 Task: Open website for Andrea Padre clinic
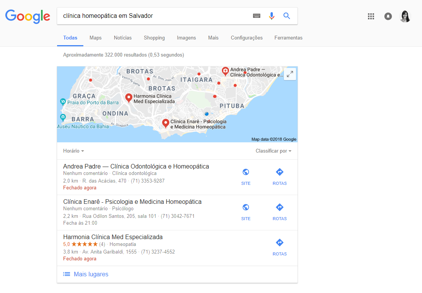[246, 176]
